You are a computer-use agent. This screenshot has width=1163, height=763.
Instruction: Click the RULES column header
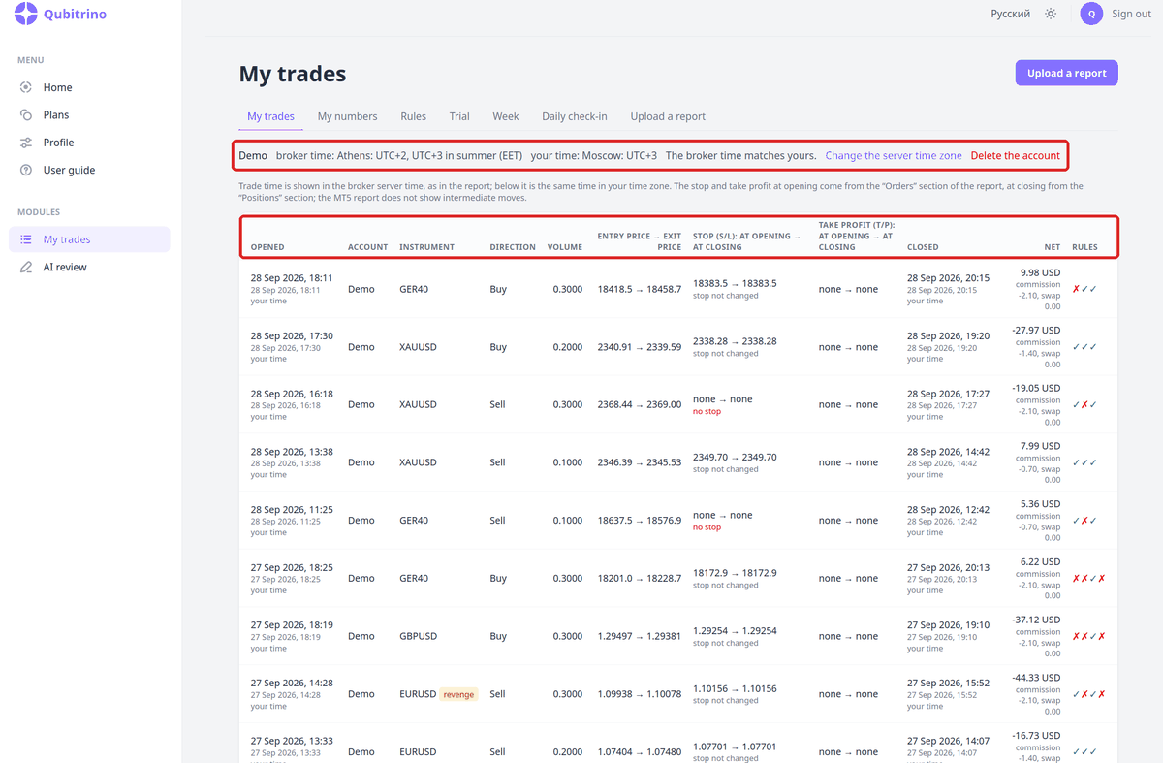pyautogui.click(x=1084, y=247)
